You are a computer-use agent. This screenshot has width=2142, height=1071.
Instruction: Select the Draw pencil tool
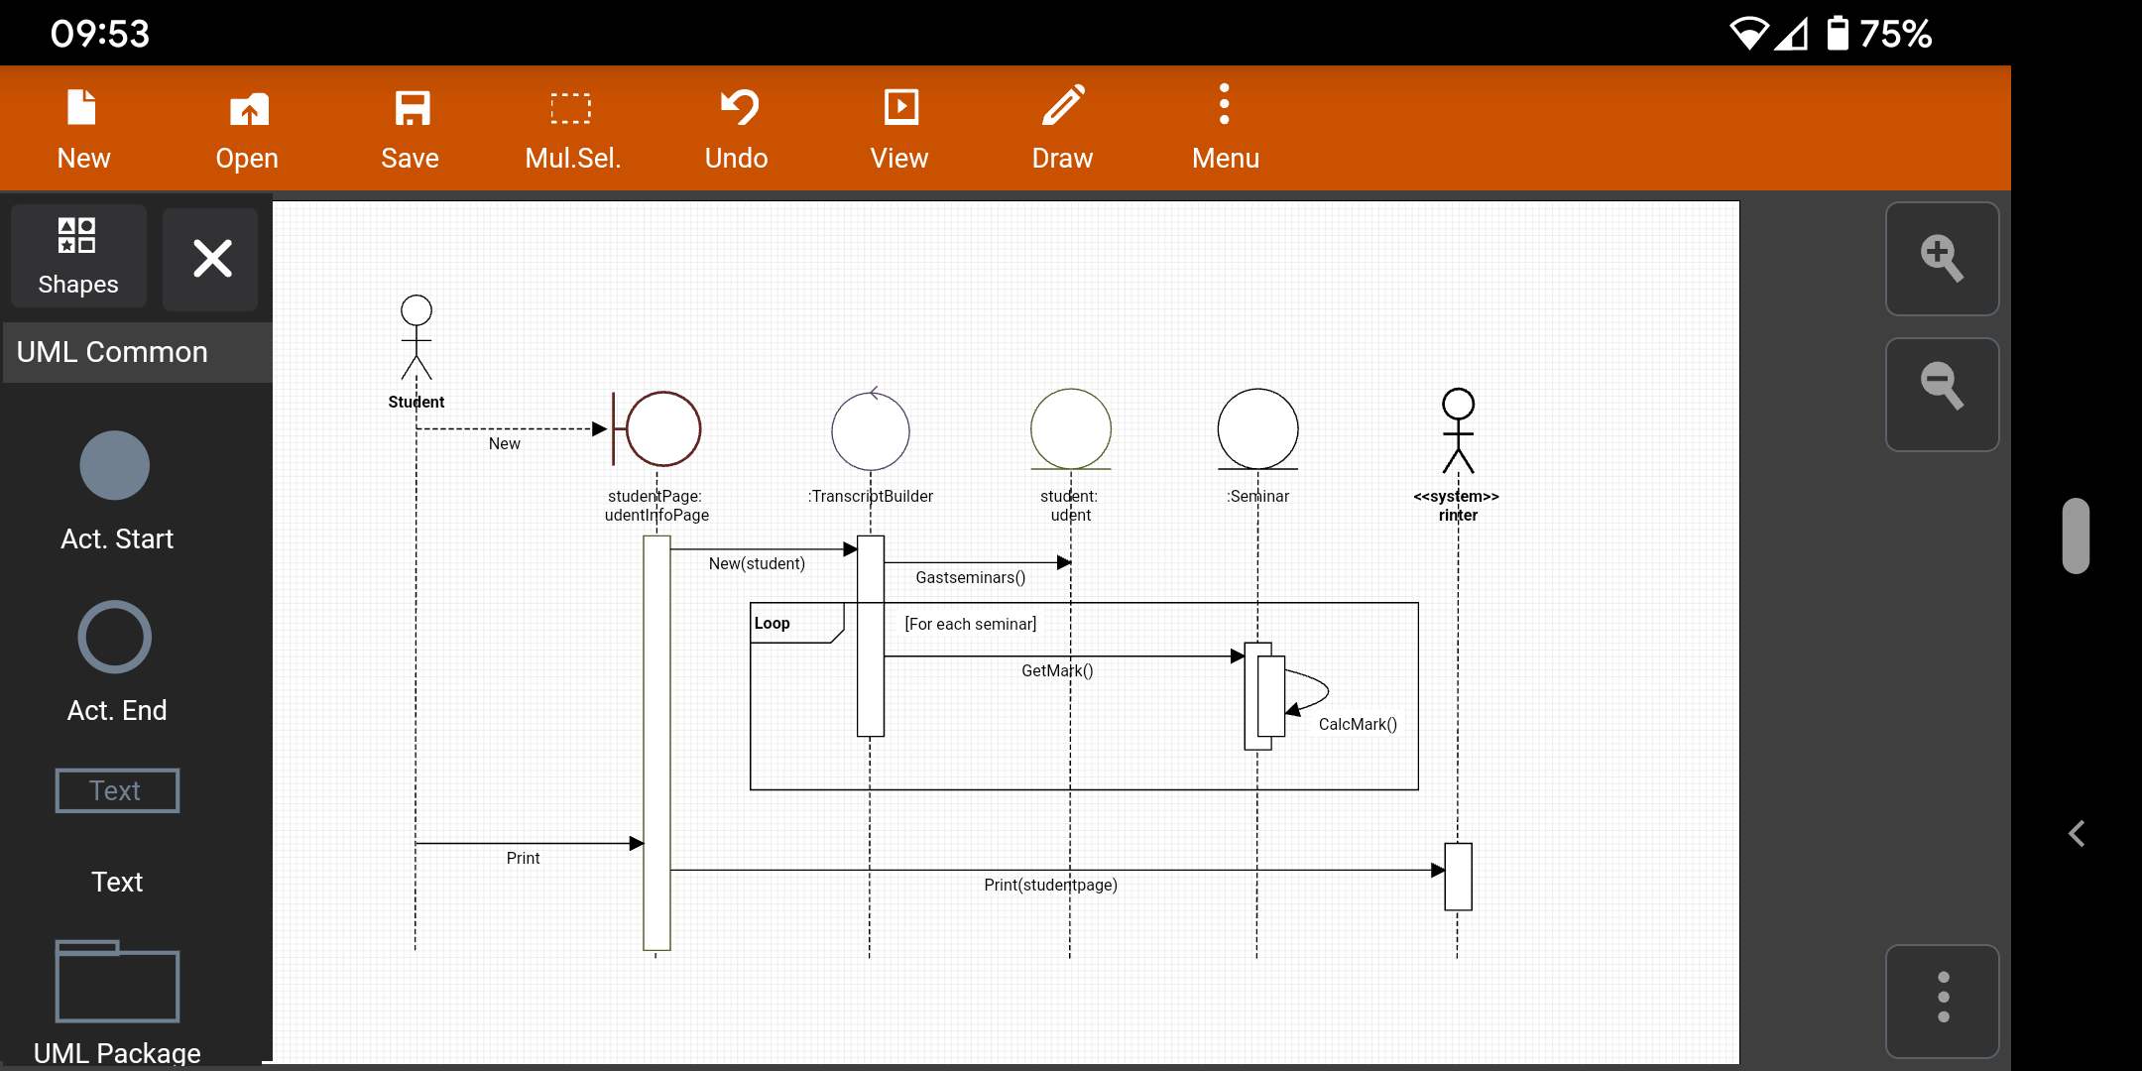[x=1062, y=129]
